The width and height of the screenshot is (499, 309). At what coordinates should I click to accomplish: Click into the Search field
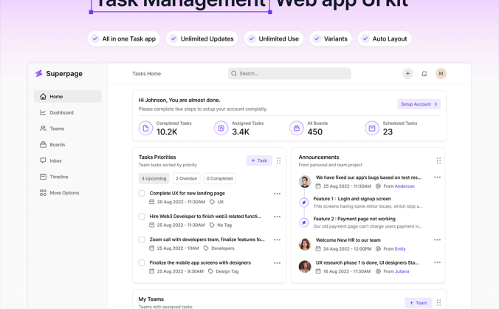(289, 74)
